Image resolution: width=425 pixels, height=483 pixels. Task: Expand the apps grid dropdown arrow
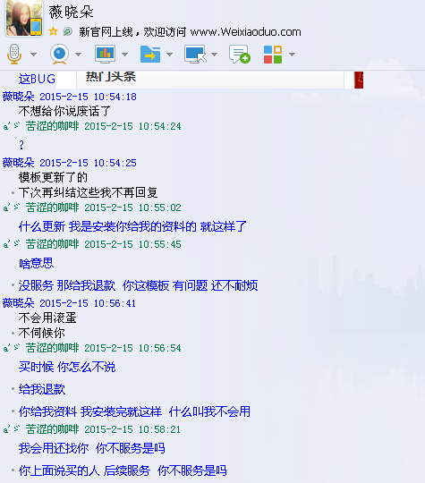293,55
